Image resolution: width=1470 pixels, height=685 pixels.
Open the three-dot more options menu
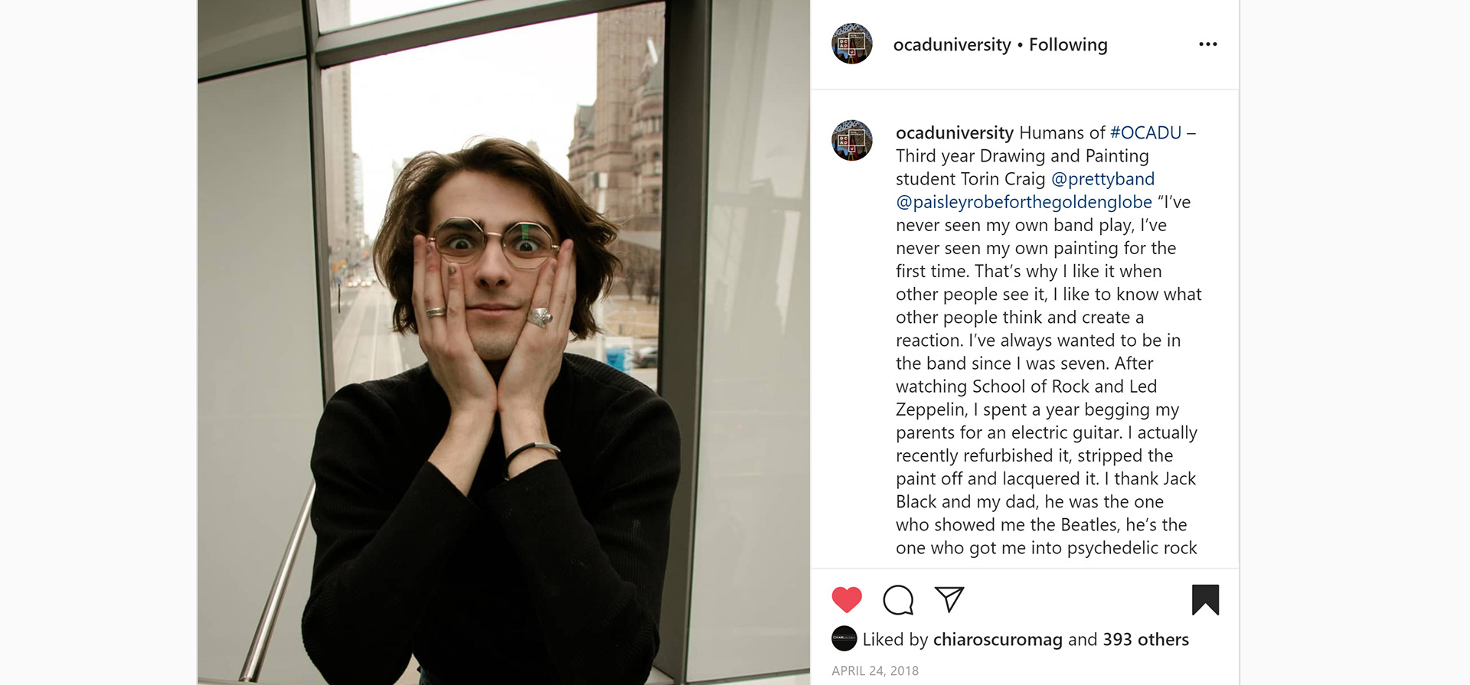click(x=1208, y=44)
